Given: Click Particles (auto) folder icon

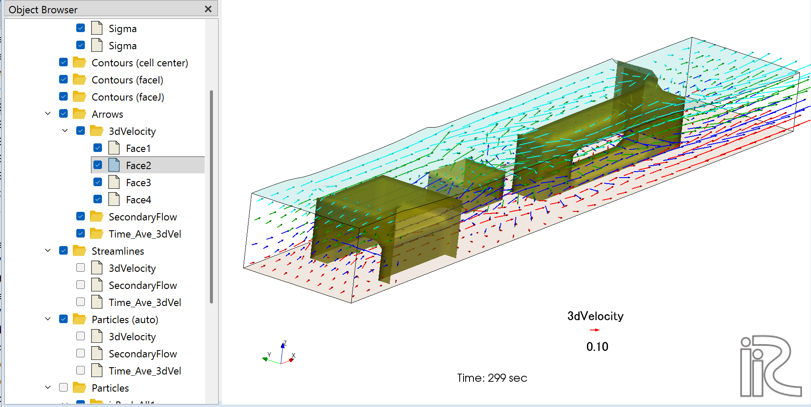Looking at the screenshot, I should click(79, 319).
